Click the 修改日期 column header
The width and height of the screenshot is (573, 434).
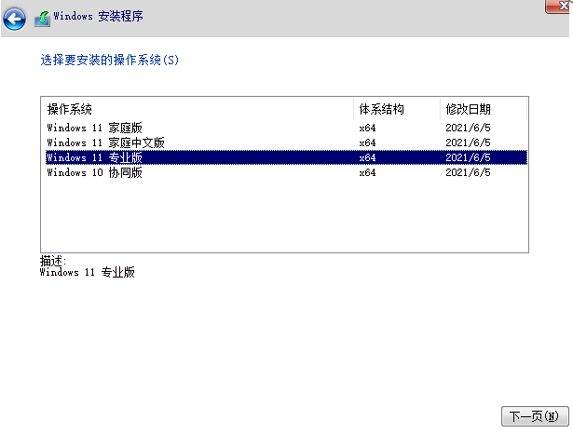click(x=468, y=109)
